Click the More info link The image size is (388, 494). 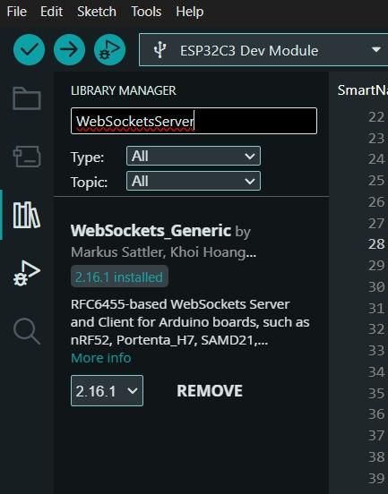pos(101,358)
